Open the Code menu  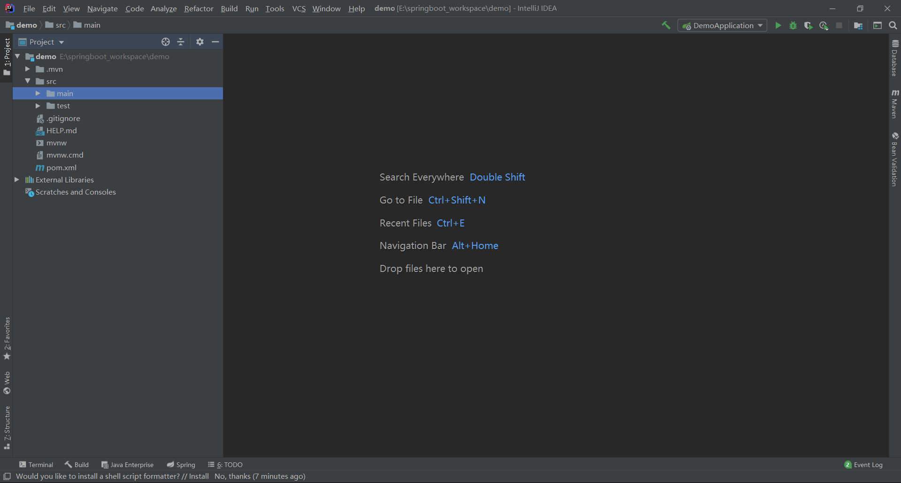[134, 8]
